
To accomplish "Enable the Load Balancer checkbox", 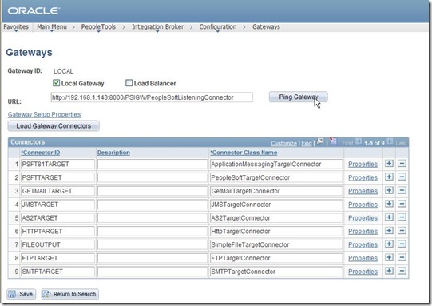I will (129, 83).
